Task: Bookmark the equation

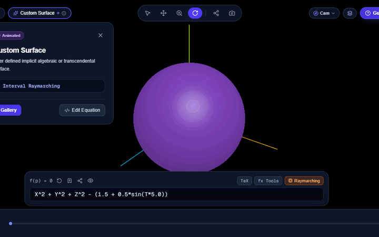Action: (x=69, y=181)
